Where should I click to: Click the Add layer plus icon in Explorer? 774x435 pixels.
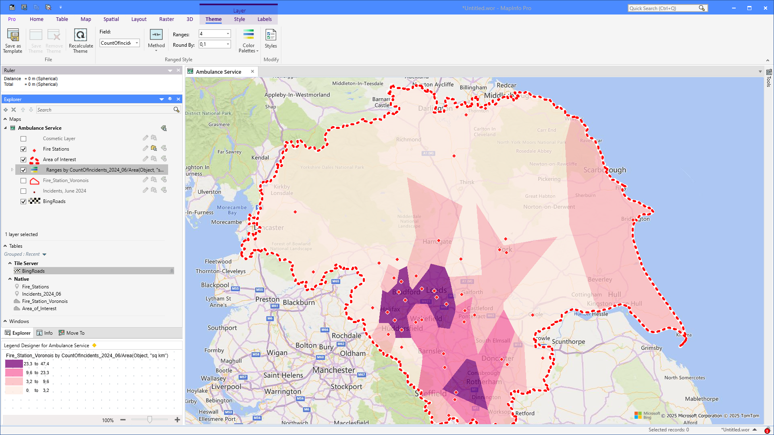point(6,110)
